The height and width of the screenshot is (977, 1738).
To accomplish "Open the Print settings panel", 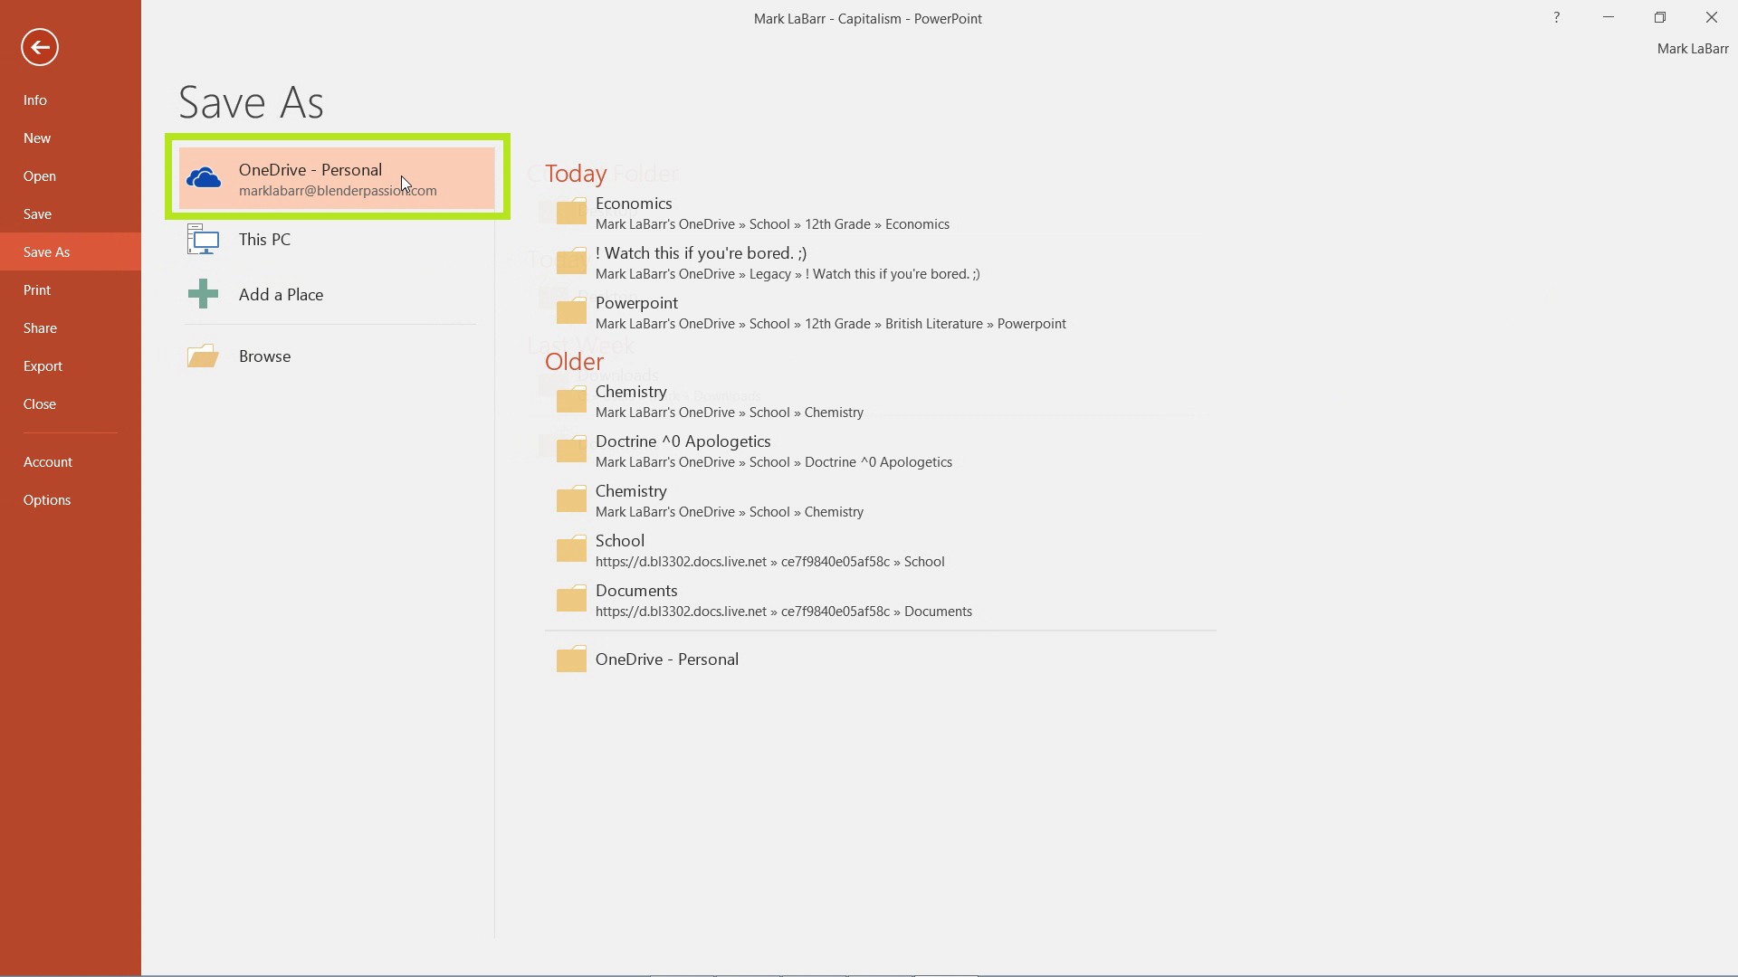I will 37,289.
